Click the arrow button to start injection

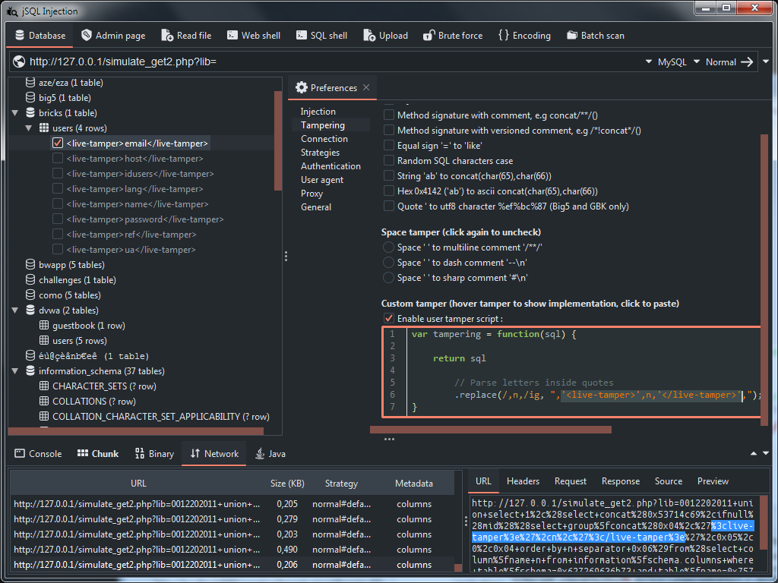(747, 62)
